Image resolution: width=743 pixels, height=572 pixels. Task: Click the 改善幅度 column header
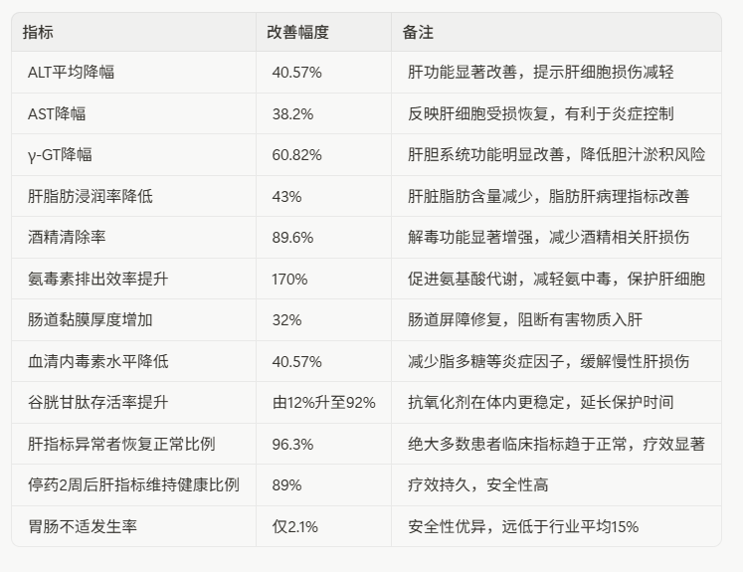point(297,32)
